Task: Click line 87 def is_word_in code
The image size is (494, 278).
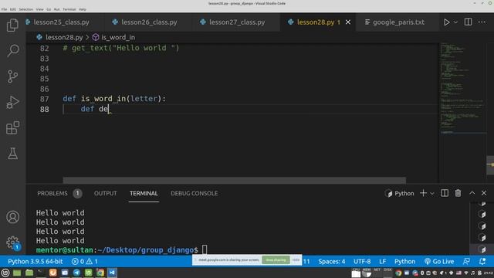Action: click(114, 99)
